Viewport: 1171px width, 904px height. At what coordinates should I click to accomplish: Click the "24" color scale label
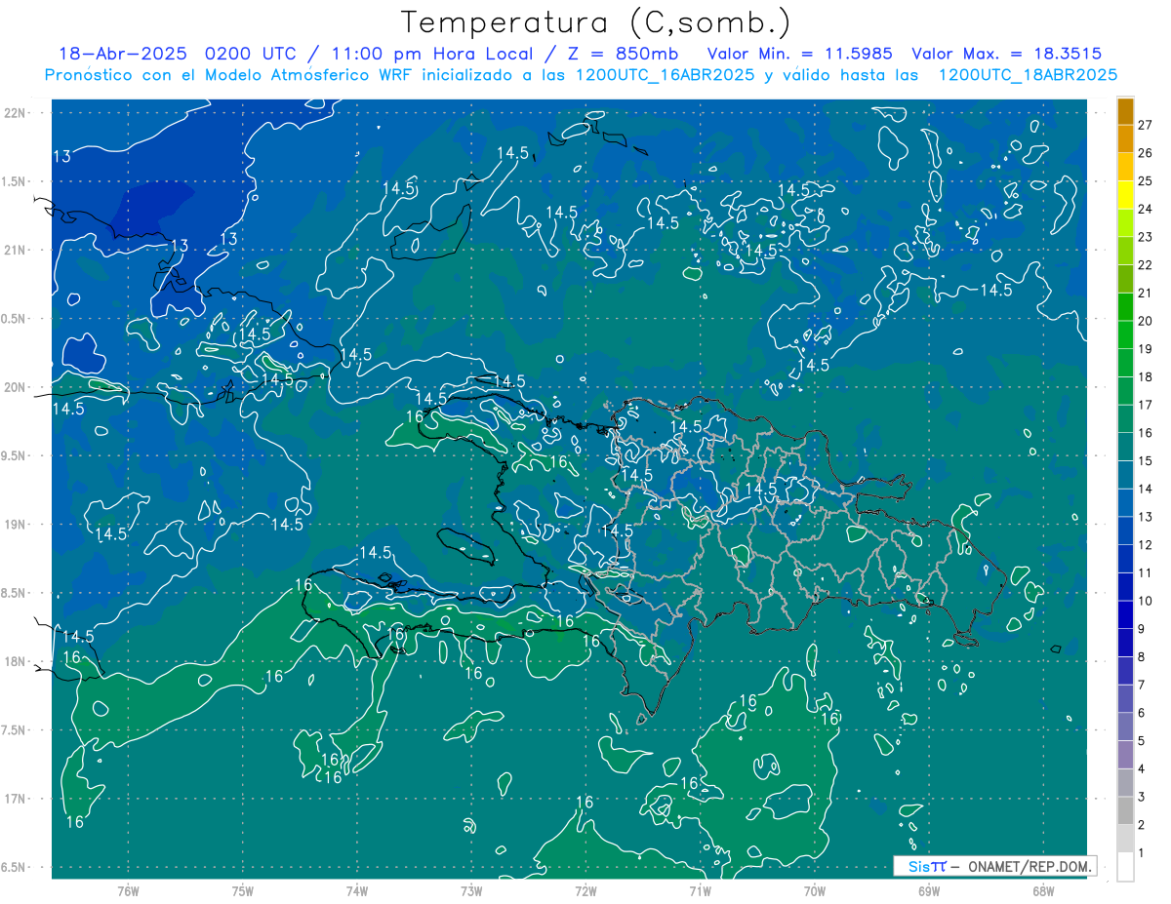tap(1145, 209)
